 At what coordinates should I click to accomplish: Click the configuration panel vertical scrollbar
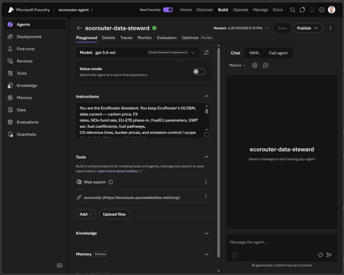click(x=218, y=153)
